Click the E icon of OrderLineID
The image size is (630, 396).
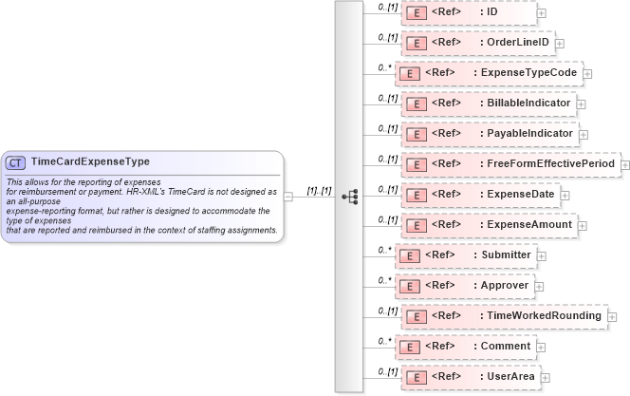417,44
